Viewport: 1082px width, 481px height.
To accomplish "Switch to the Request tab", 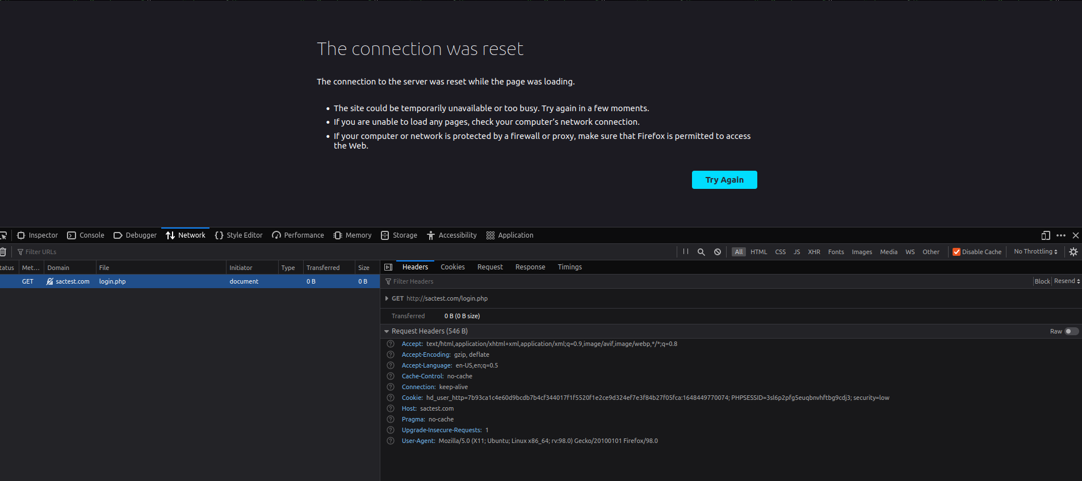I will click(x=490, y=267).
